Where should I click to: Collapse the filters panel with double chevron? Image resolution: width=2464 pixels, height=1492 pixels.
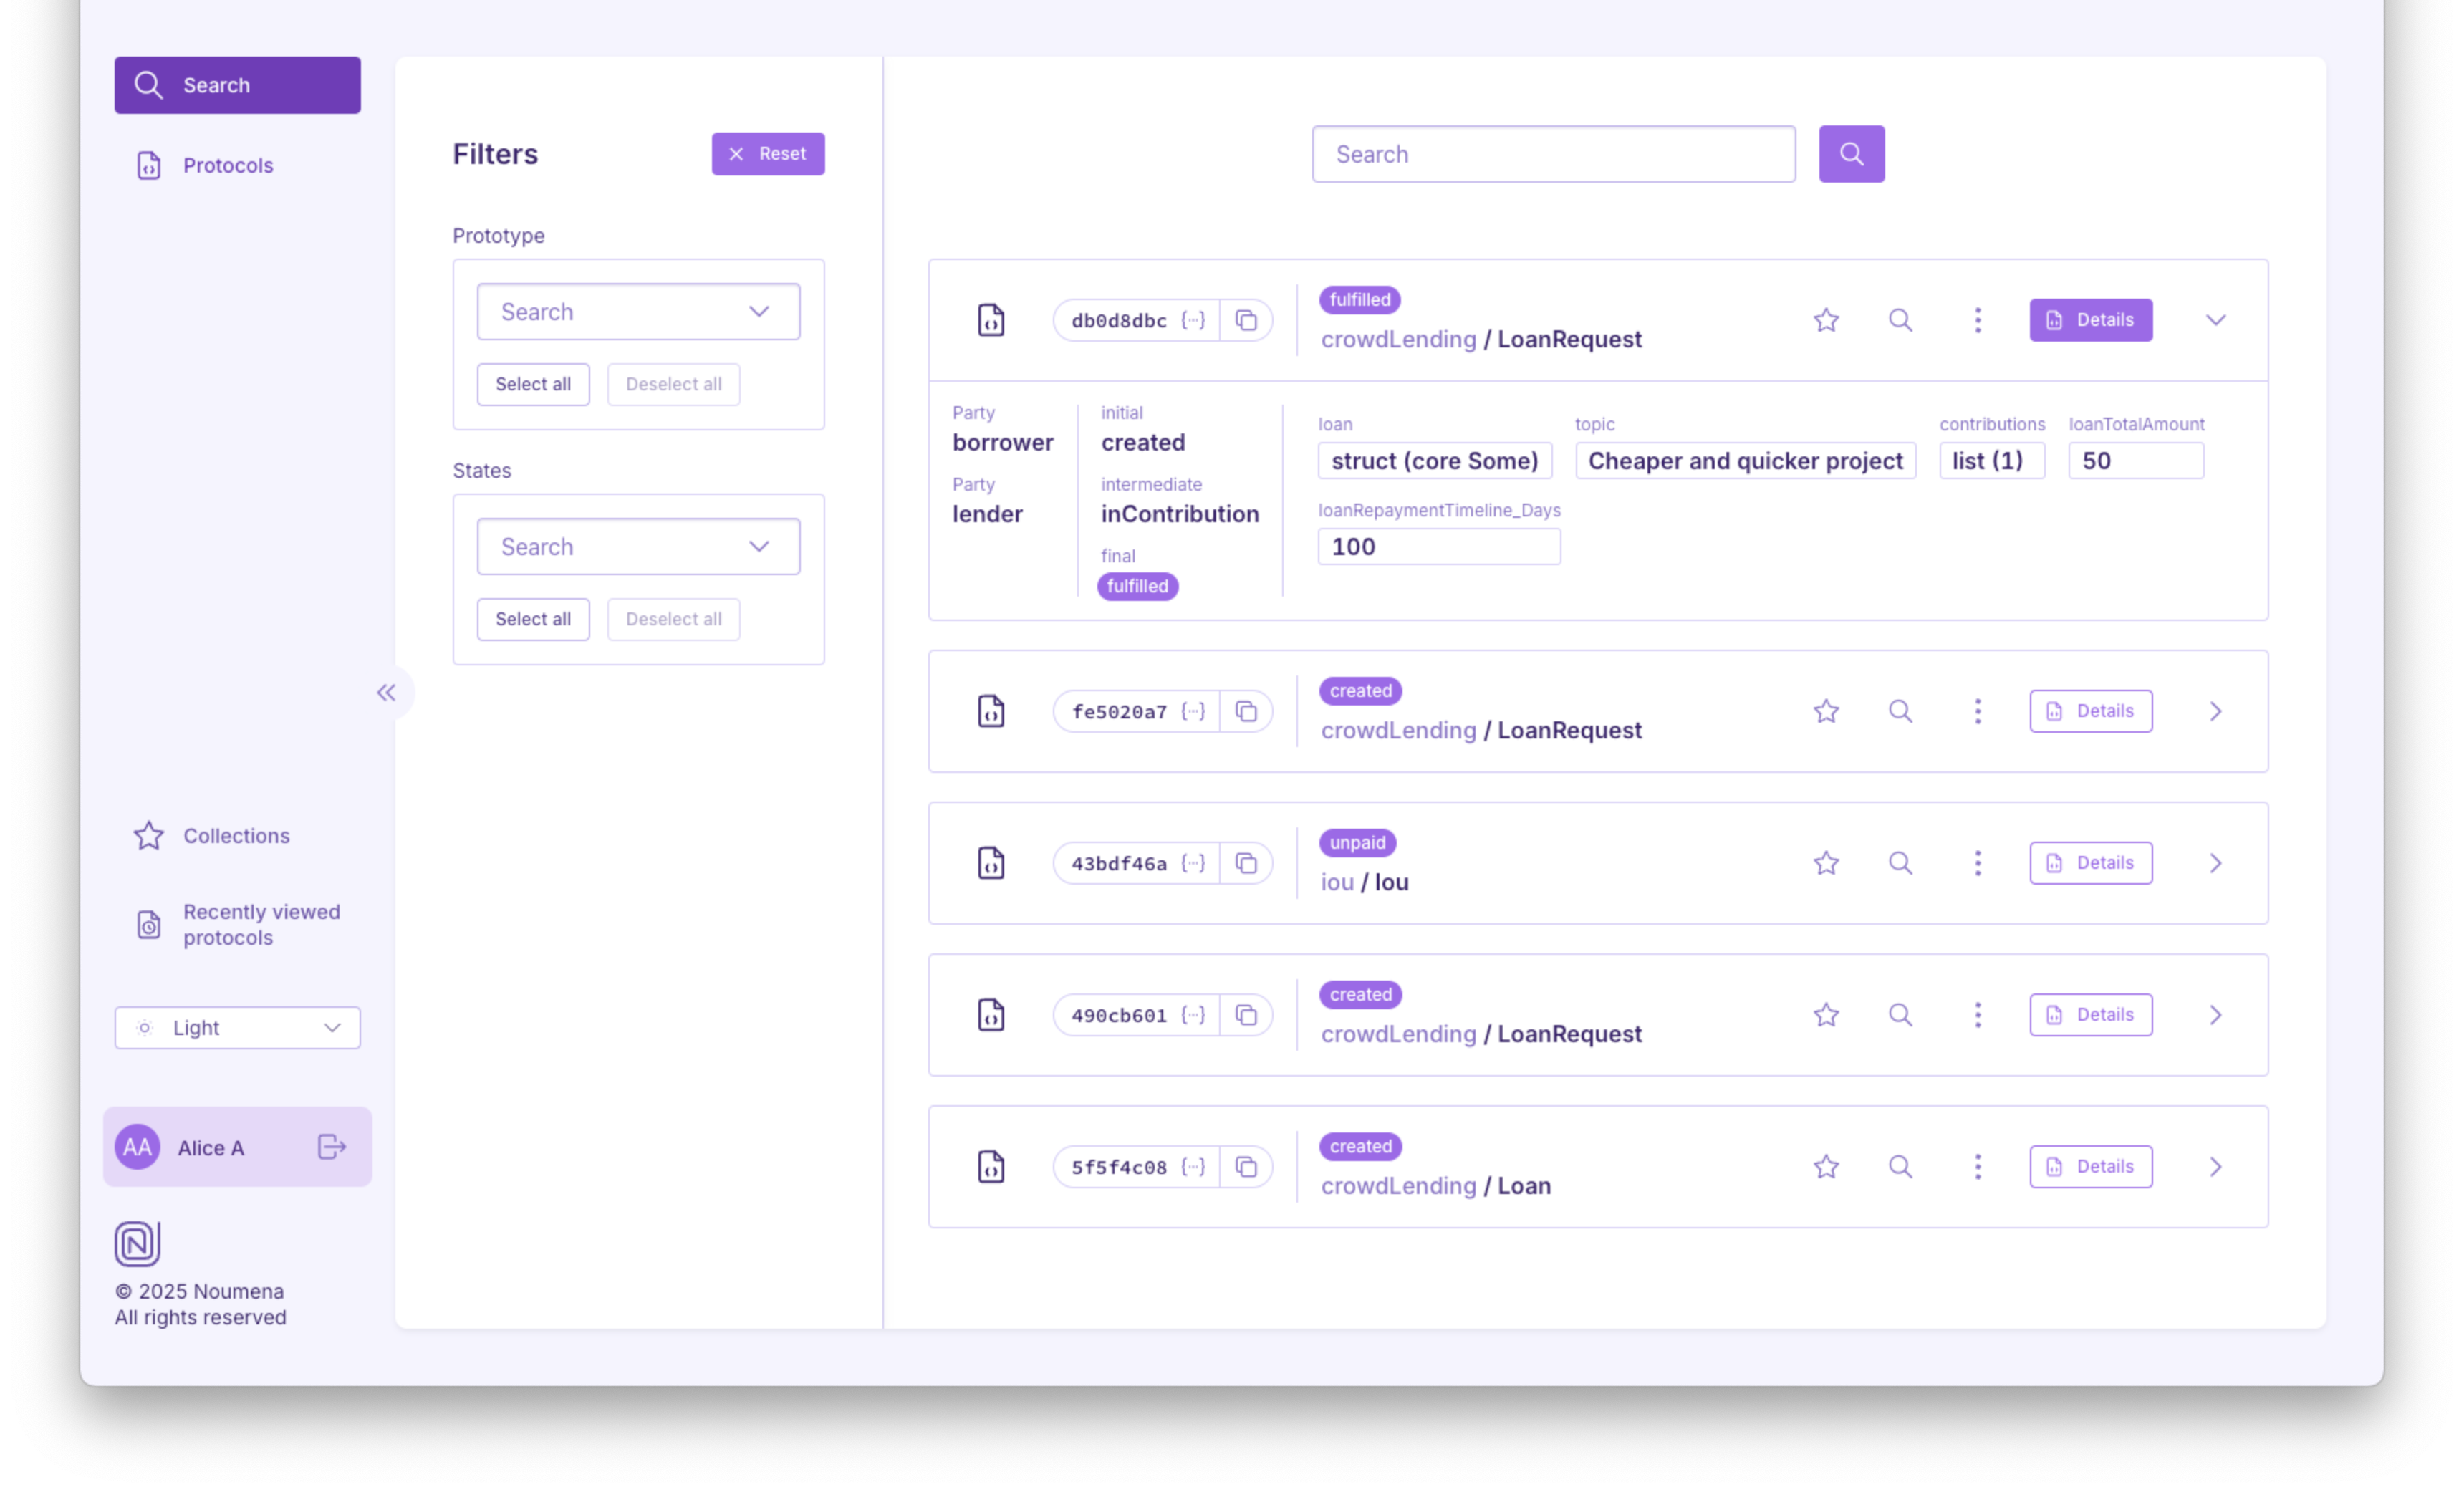(386, 692)
